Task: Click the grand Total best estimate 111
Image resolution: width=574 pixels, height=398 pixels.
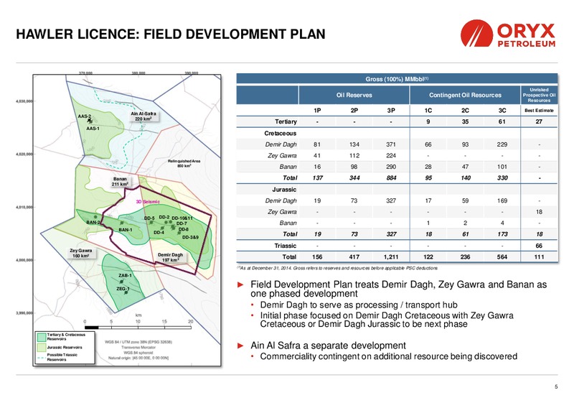Action: click(x=539, y=257)
